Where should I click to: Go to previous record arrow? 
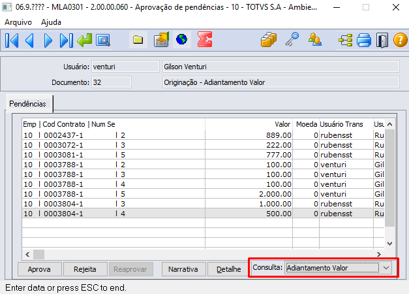click(29, 41)
